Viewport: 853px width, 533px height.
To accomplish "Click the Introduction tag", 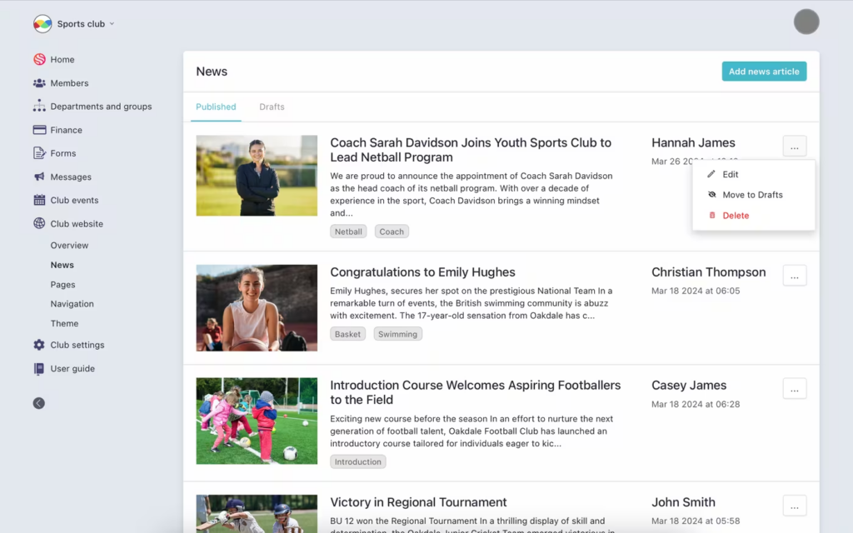I will tap(358, 461).
